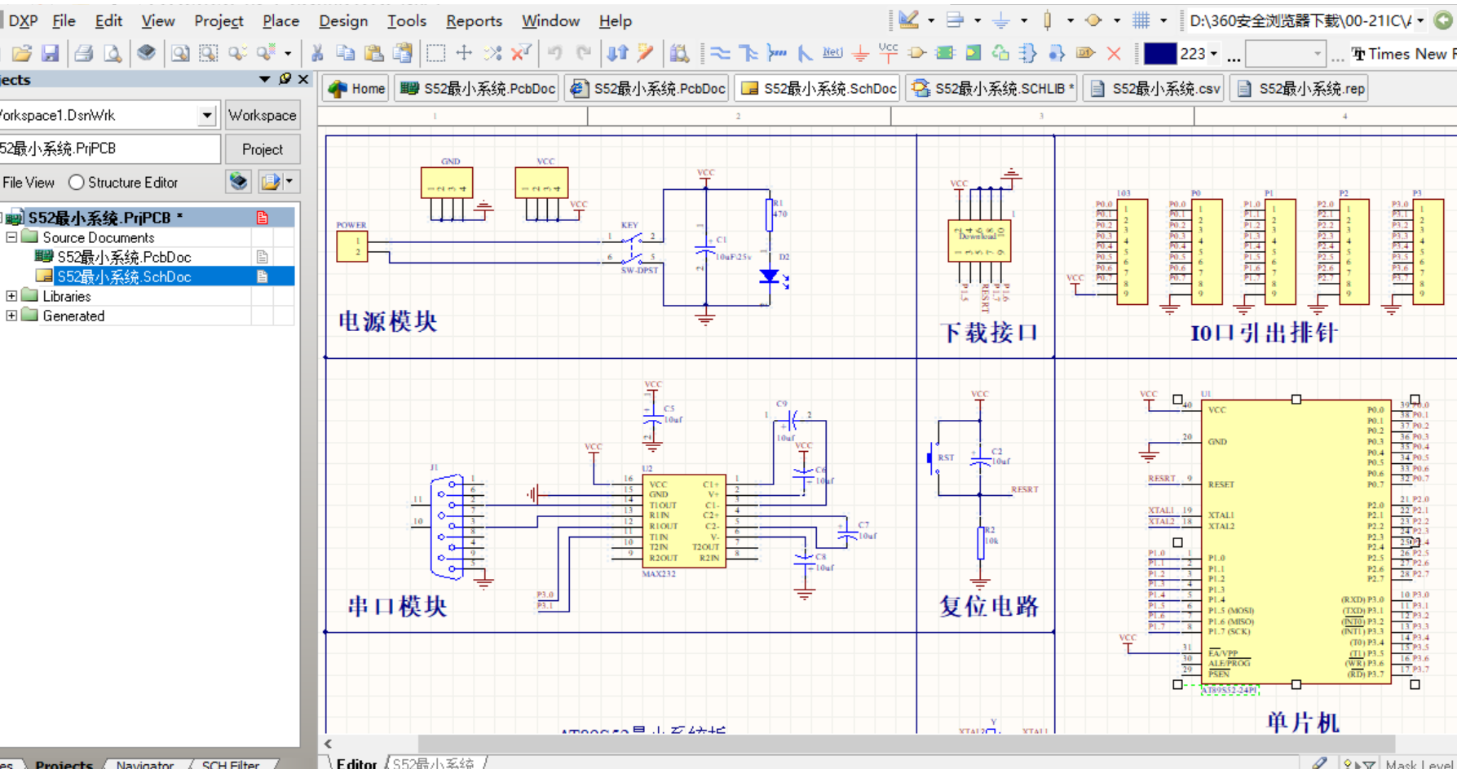The width and height of the screenshot is (1457, 769).
Task: Switch to the S52最小系统.csv tab
Action: coord(1154,88)
